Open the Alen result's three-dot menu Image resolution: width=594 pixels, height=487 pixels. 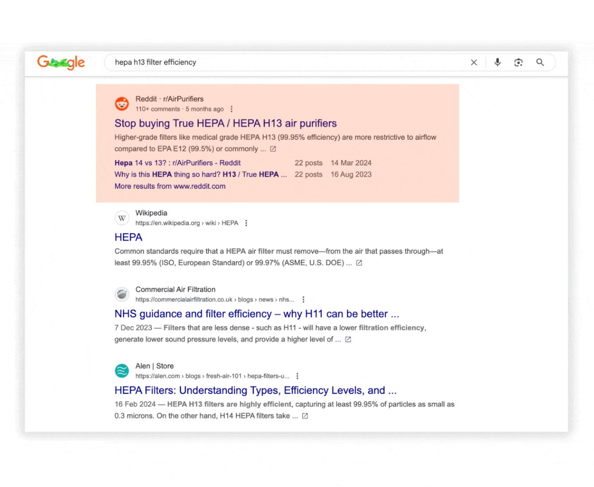[x=297, y=376]
